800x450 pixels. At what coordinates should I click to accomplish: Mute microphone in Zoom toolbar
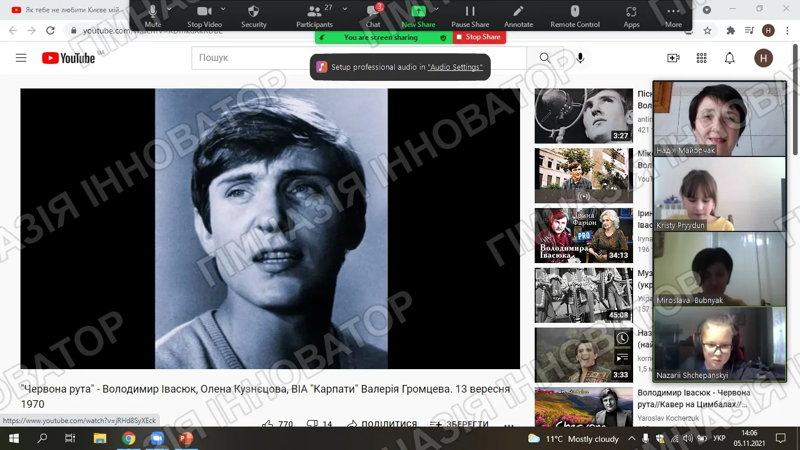tap(153, 16)
